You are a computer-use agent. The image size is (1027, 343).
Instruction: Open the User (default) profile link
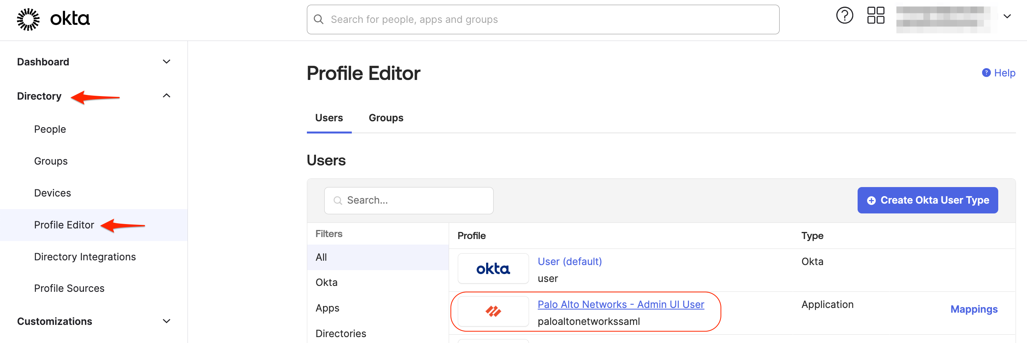(x=569, y=261)
